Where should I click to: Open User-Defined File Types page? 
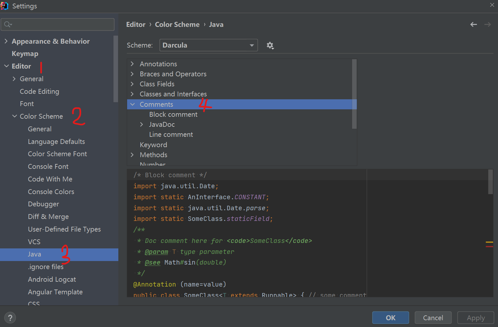coord(64,229)
